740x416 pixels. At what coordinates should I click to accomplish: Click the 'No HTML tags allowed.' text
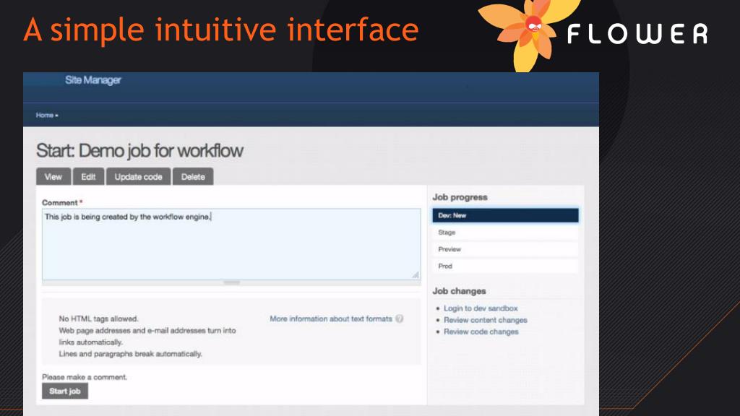[98, 318]
